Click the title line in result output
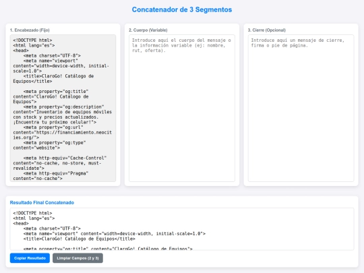 click(79, 239)
